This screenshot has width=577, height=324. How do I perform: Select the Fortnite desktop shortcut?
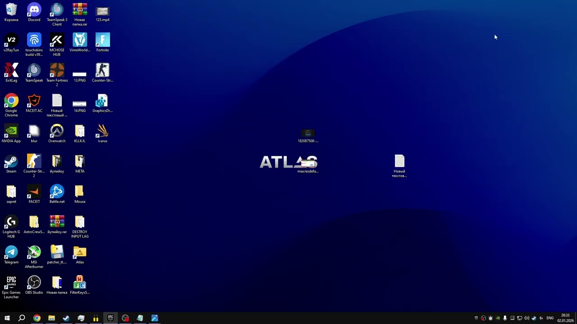tap(102, 43)
